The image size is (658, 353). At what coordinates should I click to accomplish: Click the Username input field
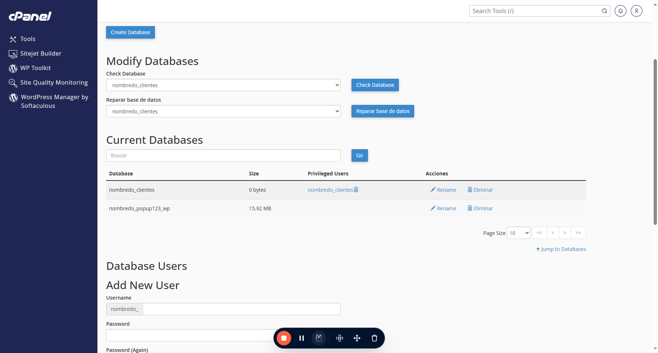241,309
